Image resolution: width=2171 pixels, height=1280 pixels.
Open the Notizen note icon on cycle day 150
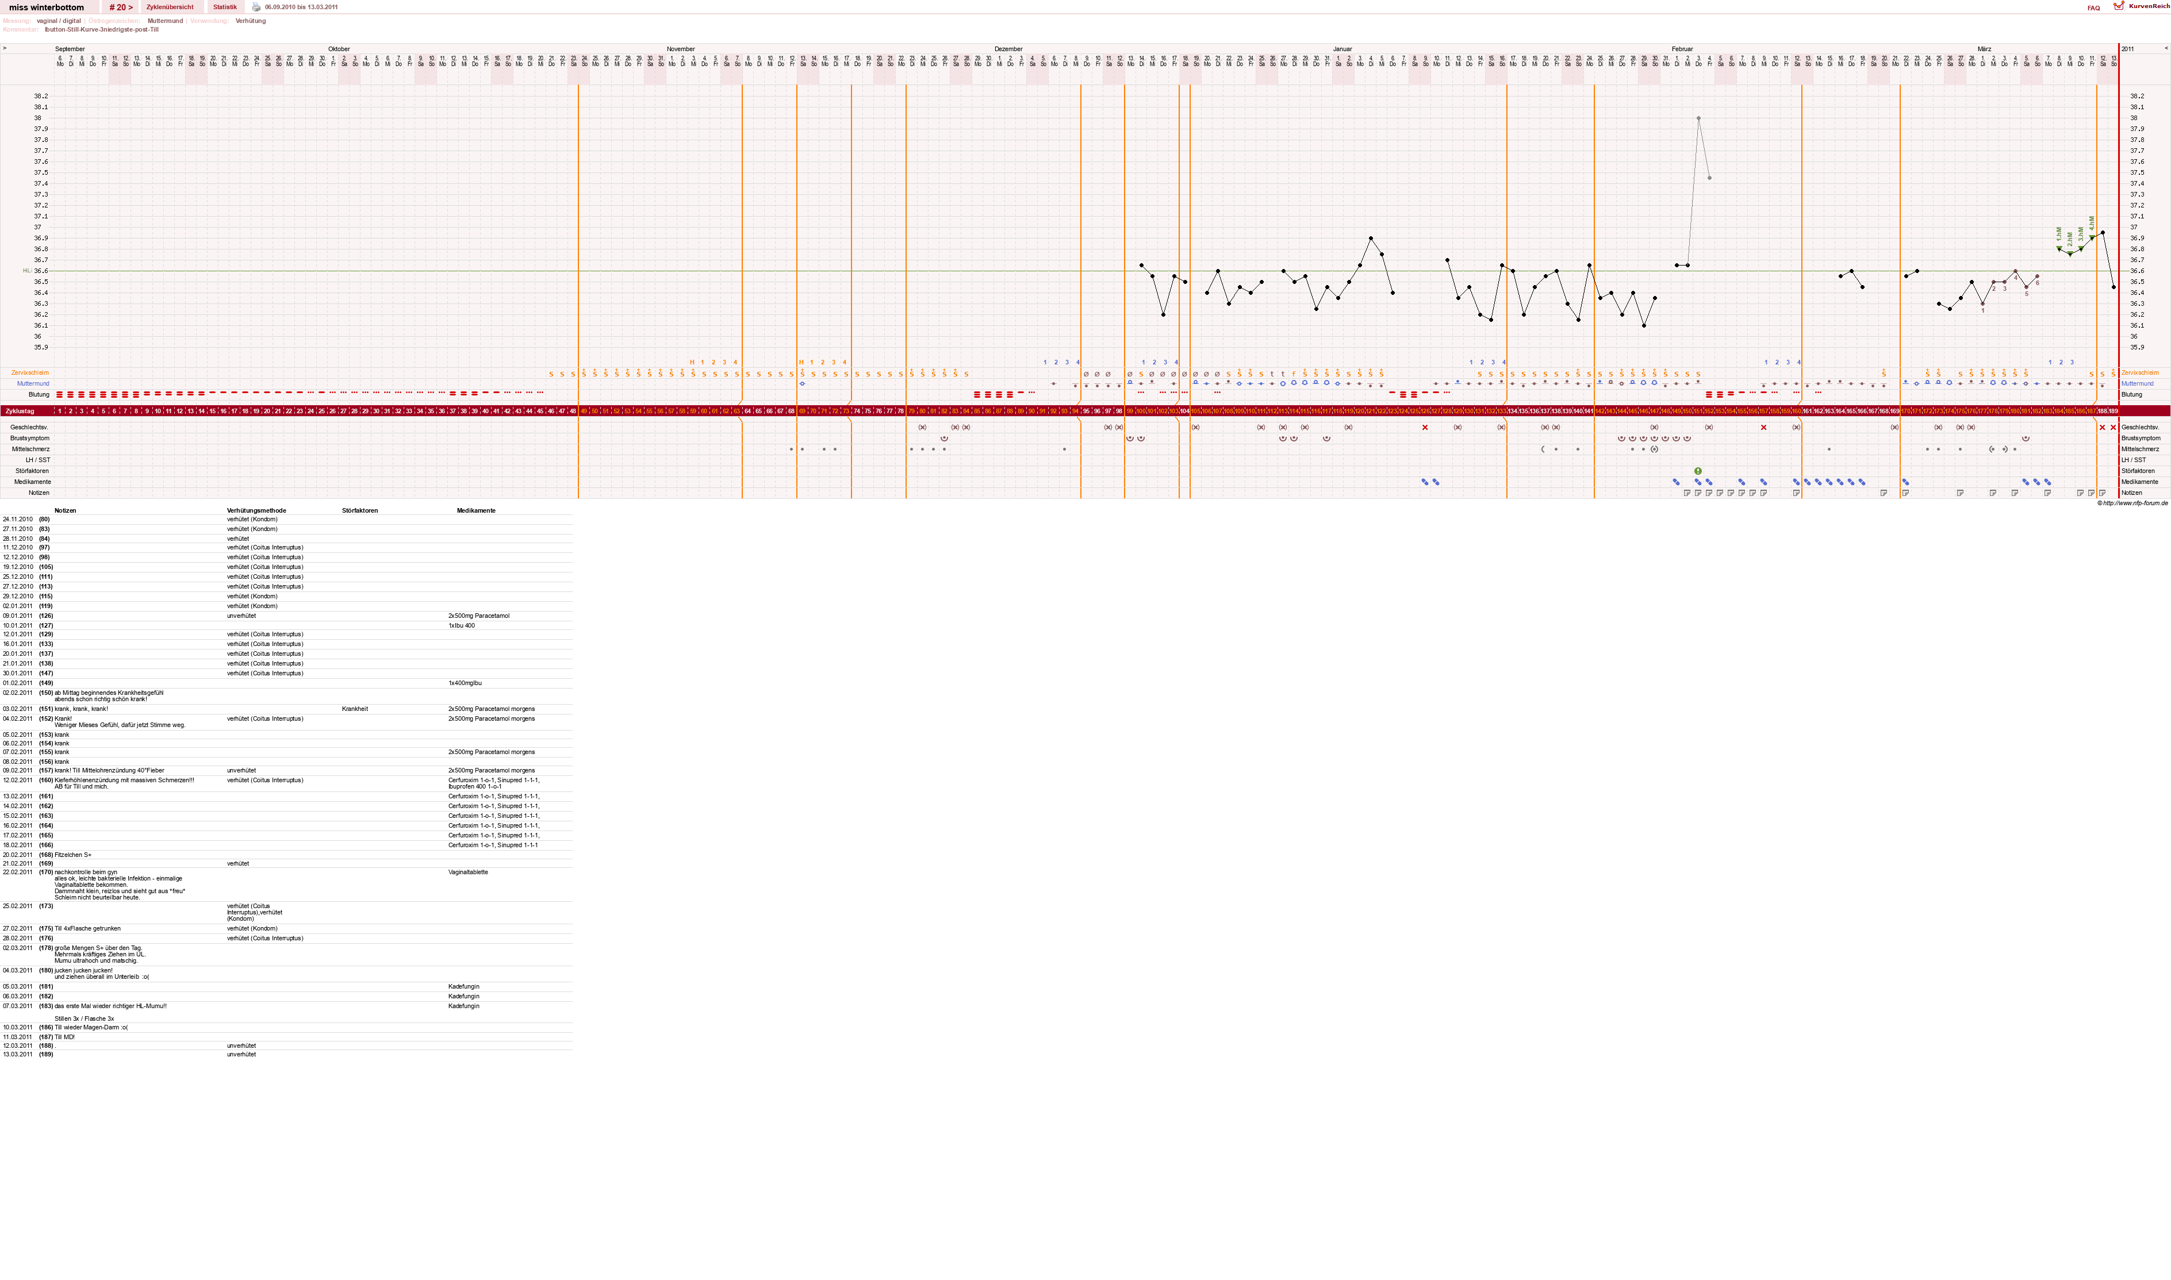click(1687, 493)
